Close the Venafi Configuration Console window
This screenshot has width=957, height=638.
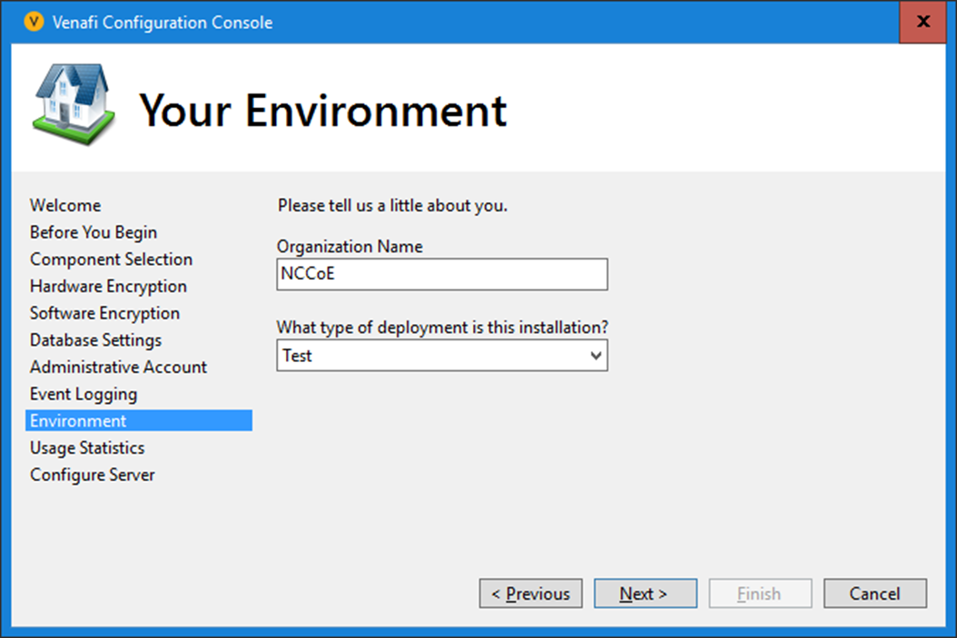[922, 22]
